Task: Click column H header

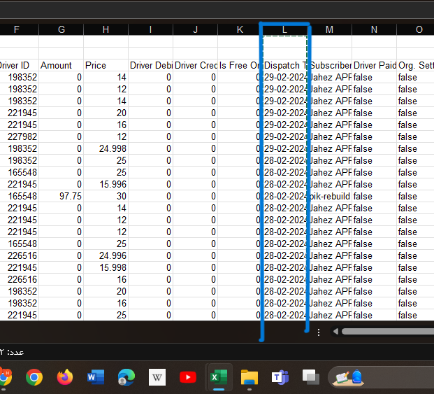Action: coord(106,29)
